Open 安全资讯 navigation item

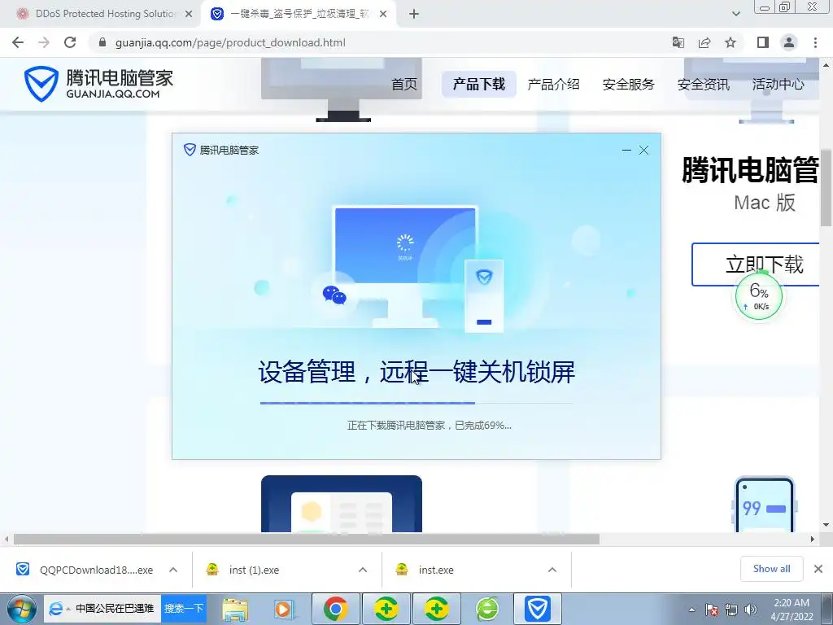click(704, 84)
